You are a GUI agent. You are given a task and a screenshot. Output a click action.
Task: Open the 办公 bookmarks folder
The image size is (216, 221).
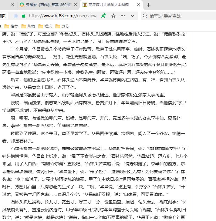point(62,26)
